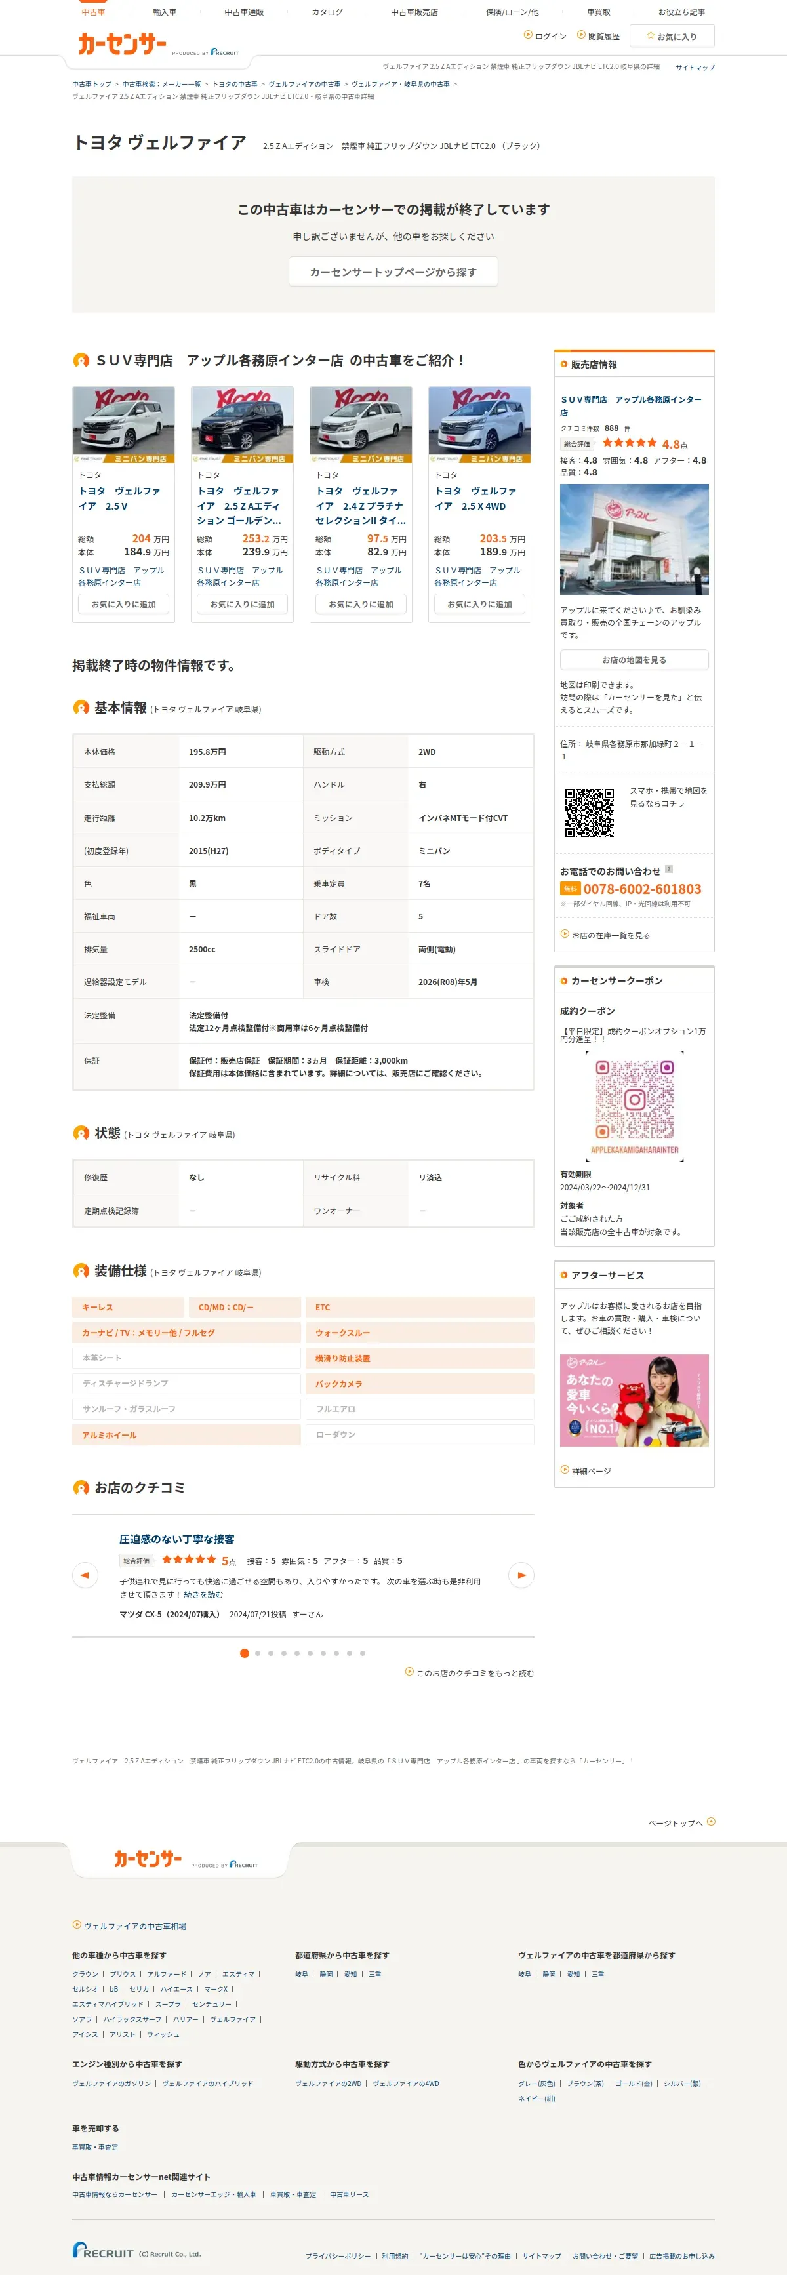The width and height of the screenshot is (787, 2275).
Task: Click the map QR code image
Action: click(589, 813)
